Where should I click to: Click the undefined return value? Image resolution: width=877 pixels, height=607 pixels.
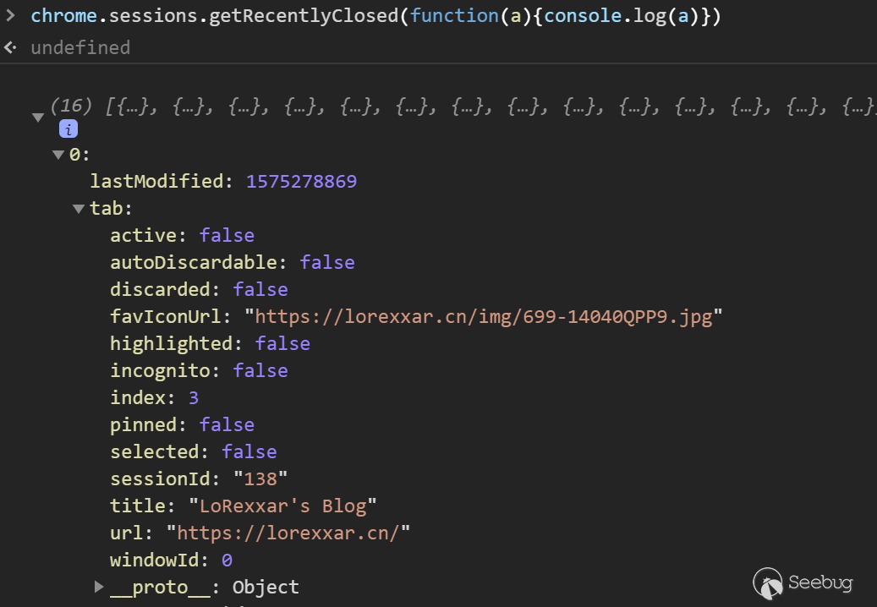(80, 47)
